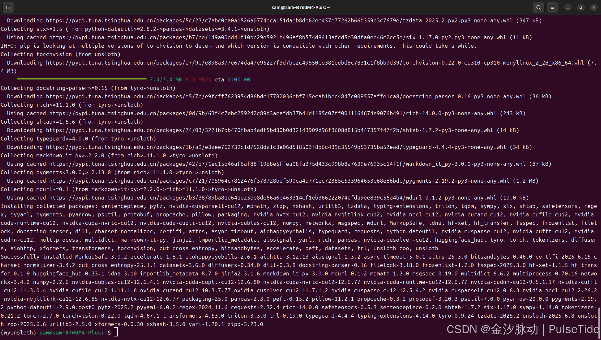601x340 pixels.
Task: Click the (myunsloth) environment label
Action: 18,333
